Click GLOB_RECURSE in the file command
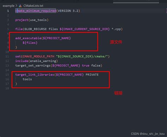 35,29
